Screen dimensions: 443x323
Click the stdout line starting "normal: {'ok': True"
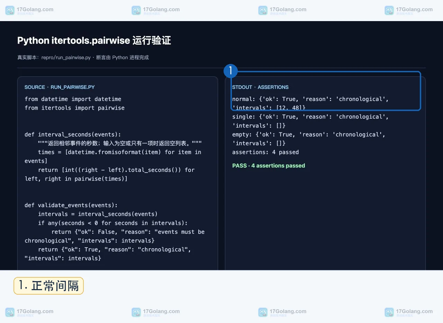[x=310, y=99]
